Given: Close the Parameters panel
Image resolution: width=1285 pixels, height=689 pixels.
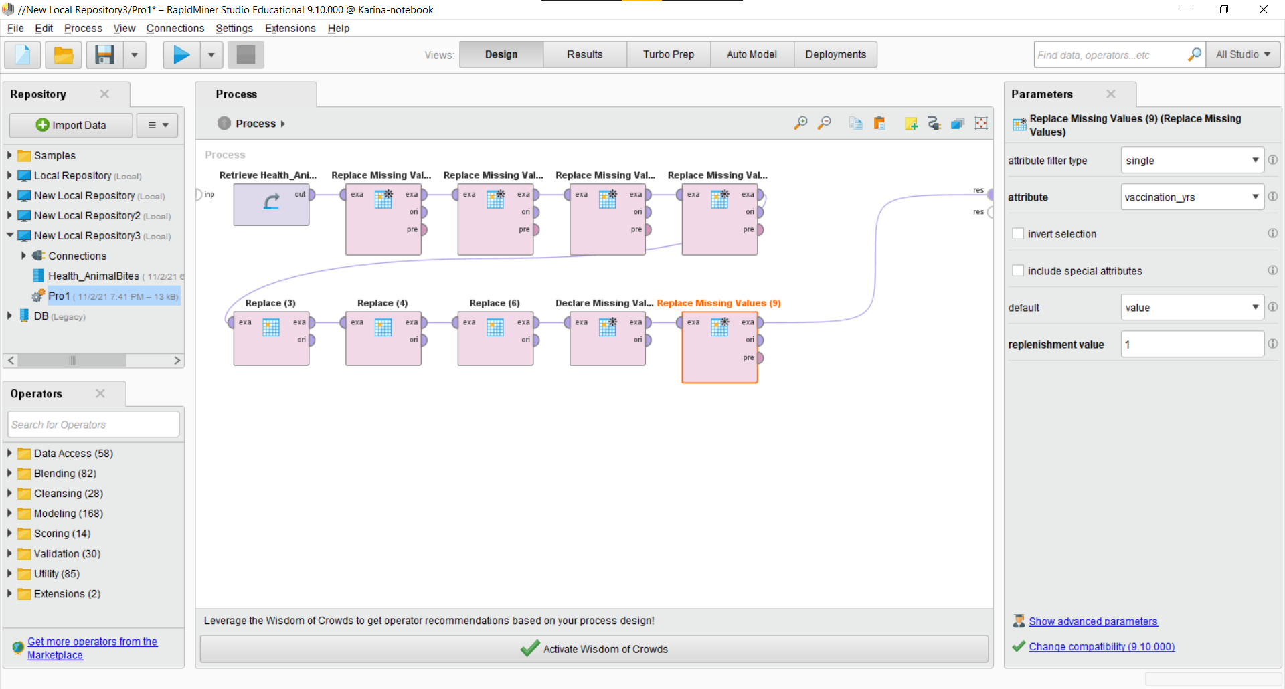Looking at the screenshot, I should [x=1111, y=94].
